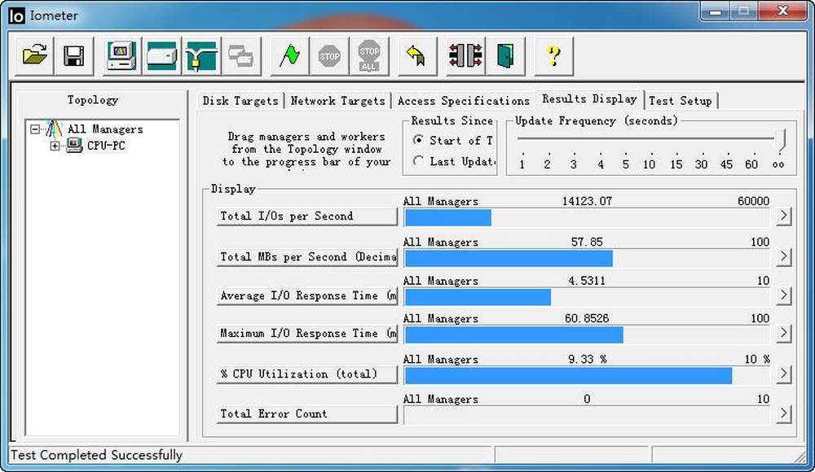Open the Access Specifications tab
Image resolution: width=815 pixels, height=472 pixels.
(464, 101)
